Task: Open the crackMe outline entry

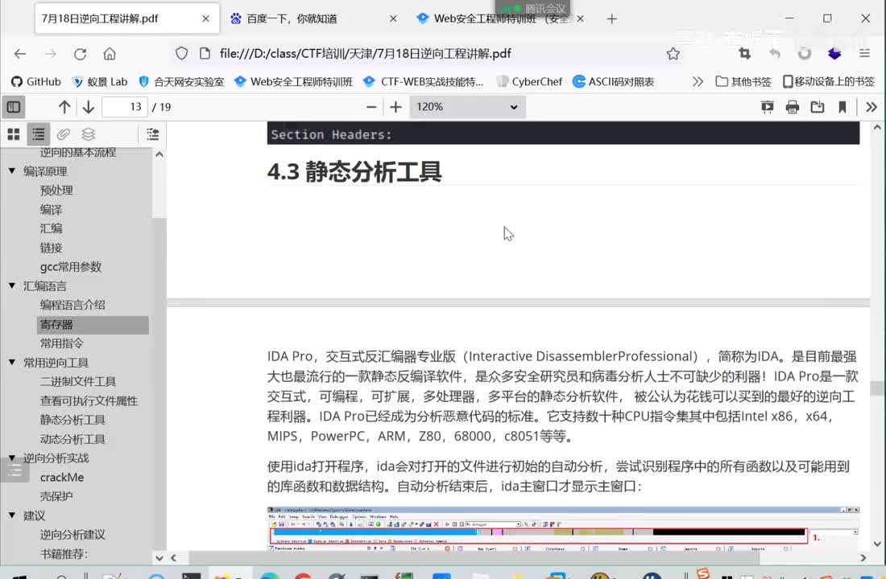Action: pyautogui.click(x=61, y=477)
